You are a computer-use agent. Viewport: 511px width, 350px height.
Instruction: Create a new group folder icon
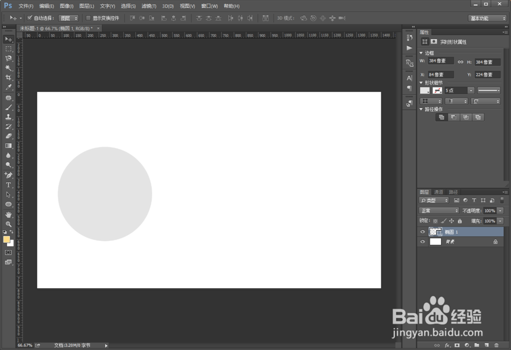pos(477,345)
